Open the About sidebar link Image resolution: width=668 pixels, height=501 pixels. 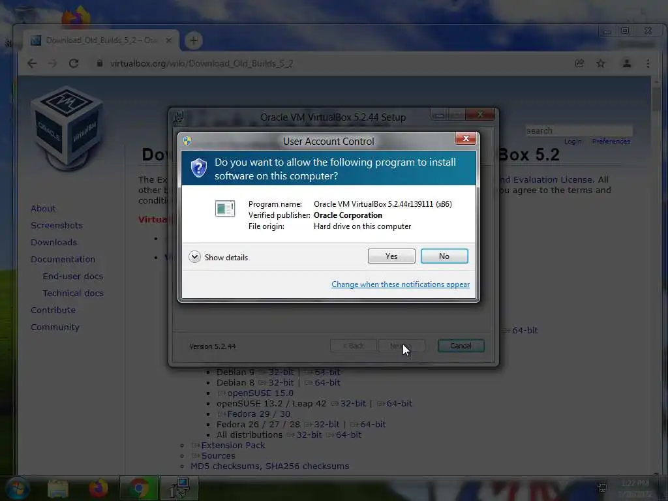coord(43,208)
